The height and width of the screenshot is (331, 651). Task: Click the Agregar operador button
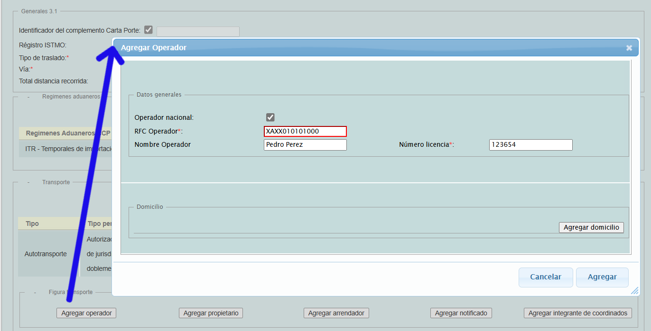[x=86, y=313]
